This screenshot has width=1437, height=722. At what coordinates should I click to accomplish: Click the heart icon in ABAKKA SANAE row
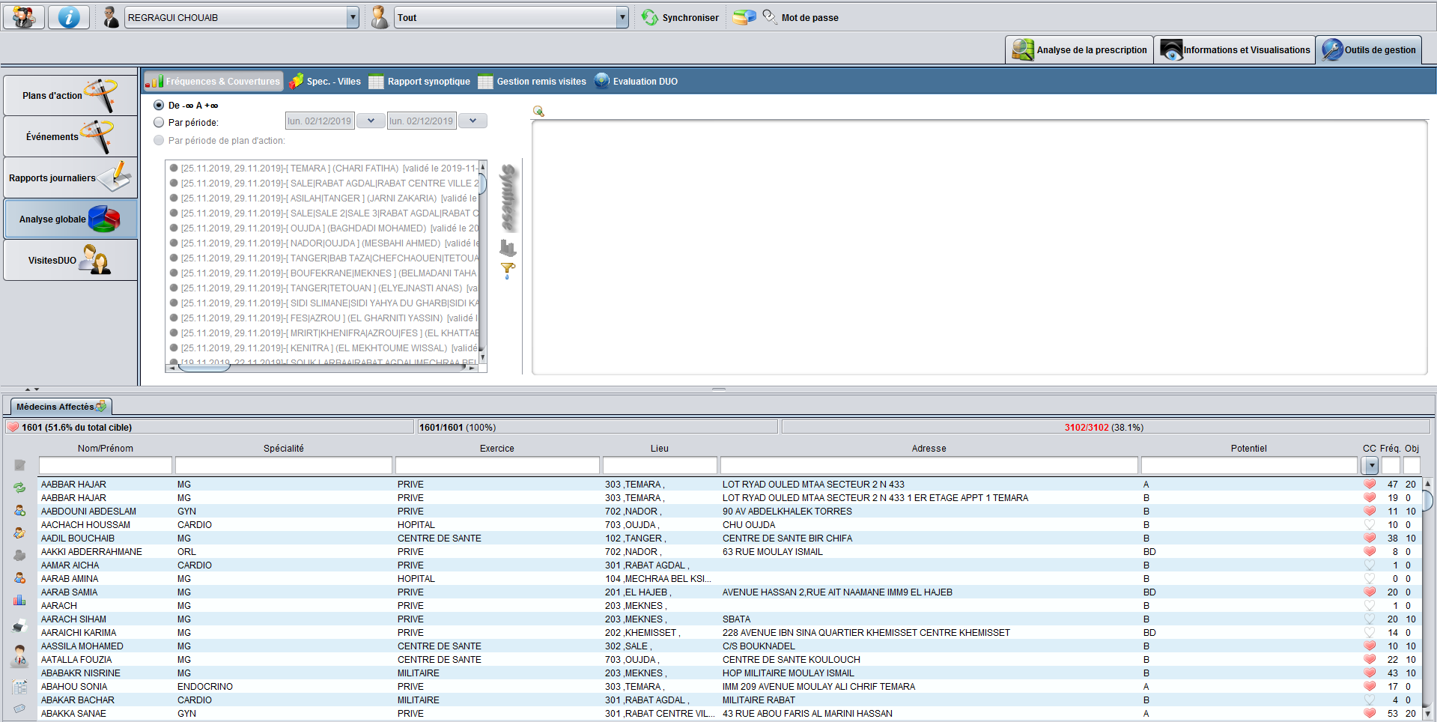1370,714
